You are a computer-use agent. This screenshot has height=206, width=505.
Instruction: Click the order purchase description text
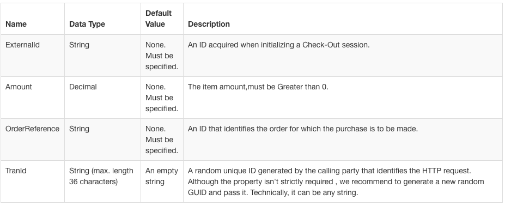pyautogui.click(x=303, y=129)
